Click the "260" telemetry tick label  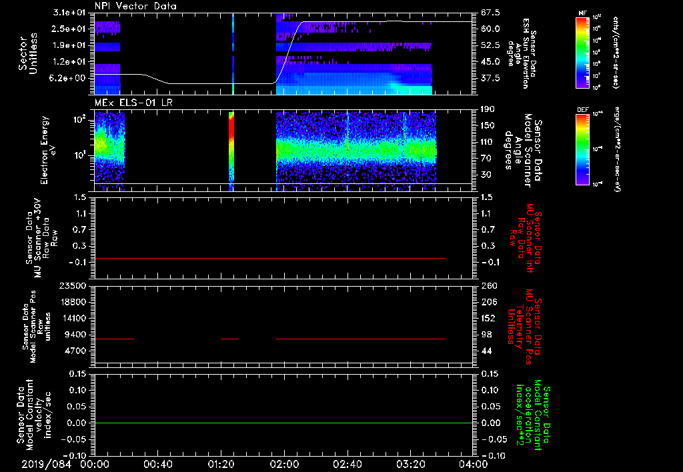[488, 285]
